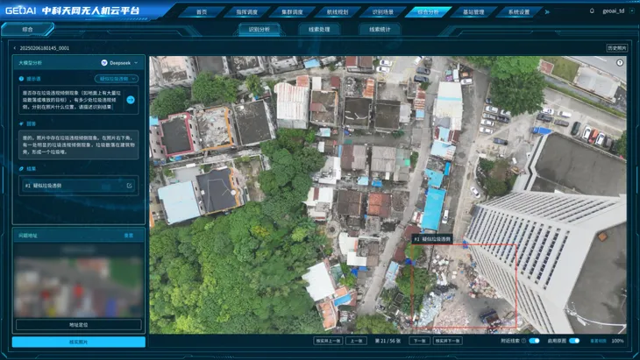Viewport: 640px width, 360px height.
Task: Click the 100% zoom level indicator
Action: [x=618, y=341]
